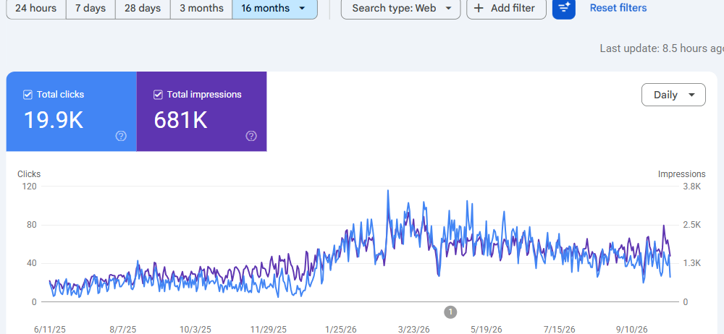The height and width of the screenshot is (334, 724).
Task: Click the 3.8K impressions axis label
Action: (x=692, y=187)
